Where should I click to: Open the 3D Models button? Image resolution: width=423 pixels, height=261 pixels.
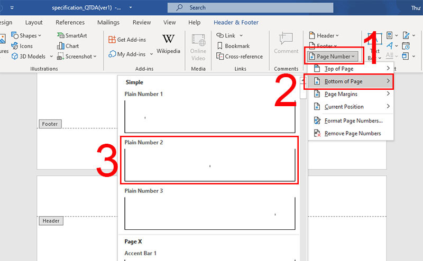[x=29, y=57]
